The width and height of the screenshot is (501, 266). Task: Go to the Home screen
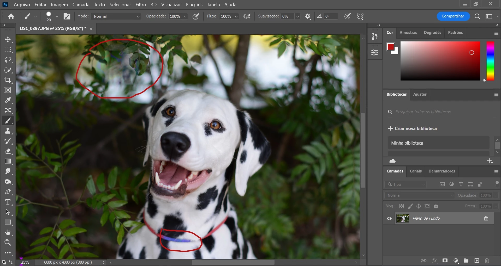[11, 16]
